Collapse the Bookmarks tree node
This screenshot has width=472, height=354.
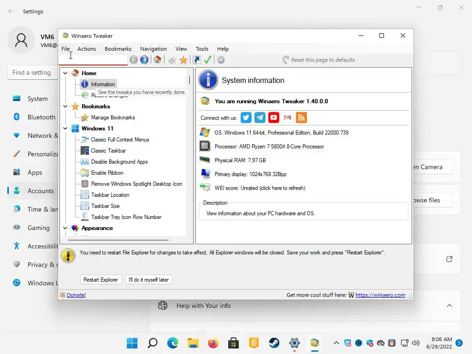[65, 106]
